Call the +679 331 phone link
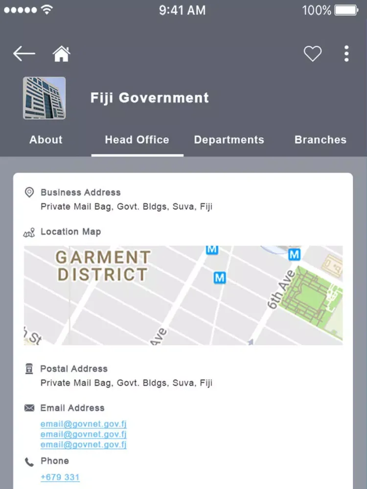The width and height of the screenshot is (367, 489). pos(60,477)
